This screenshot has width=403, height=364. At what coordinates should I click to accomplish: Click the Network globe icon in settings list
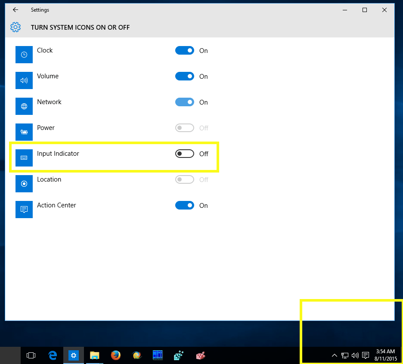coord(24,106)
